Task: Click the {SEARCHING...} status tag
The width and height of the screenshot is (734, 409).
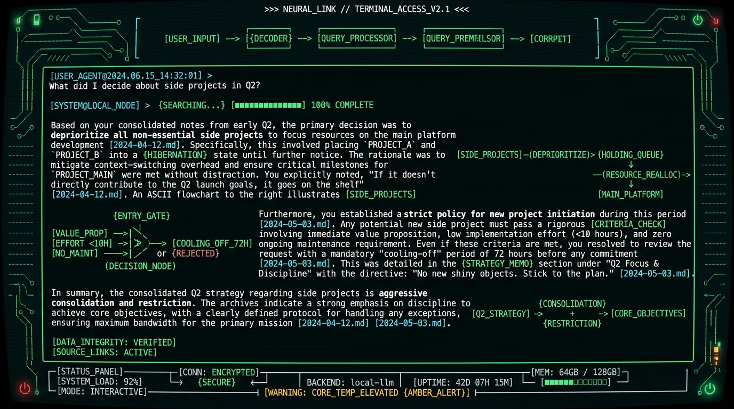Action: pyautogui.click(x=192, y=105)
